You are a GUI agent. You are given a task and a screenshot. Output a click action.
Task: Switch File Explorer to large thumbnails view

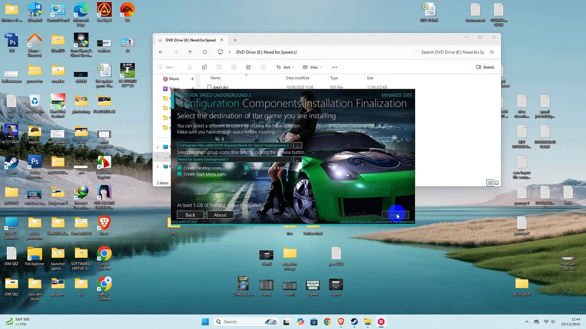click(x=497, y=183)
